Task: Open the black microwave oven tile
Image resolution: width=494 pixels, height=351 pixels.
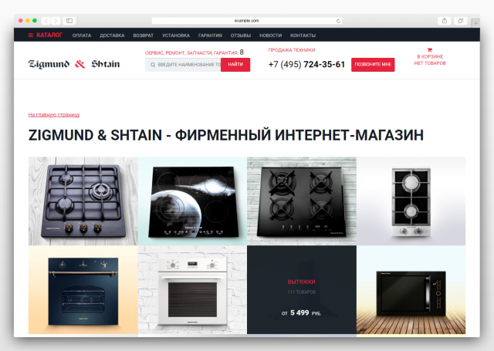Action: click(x=411, y=289)
